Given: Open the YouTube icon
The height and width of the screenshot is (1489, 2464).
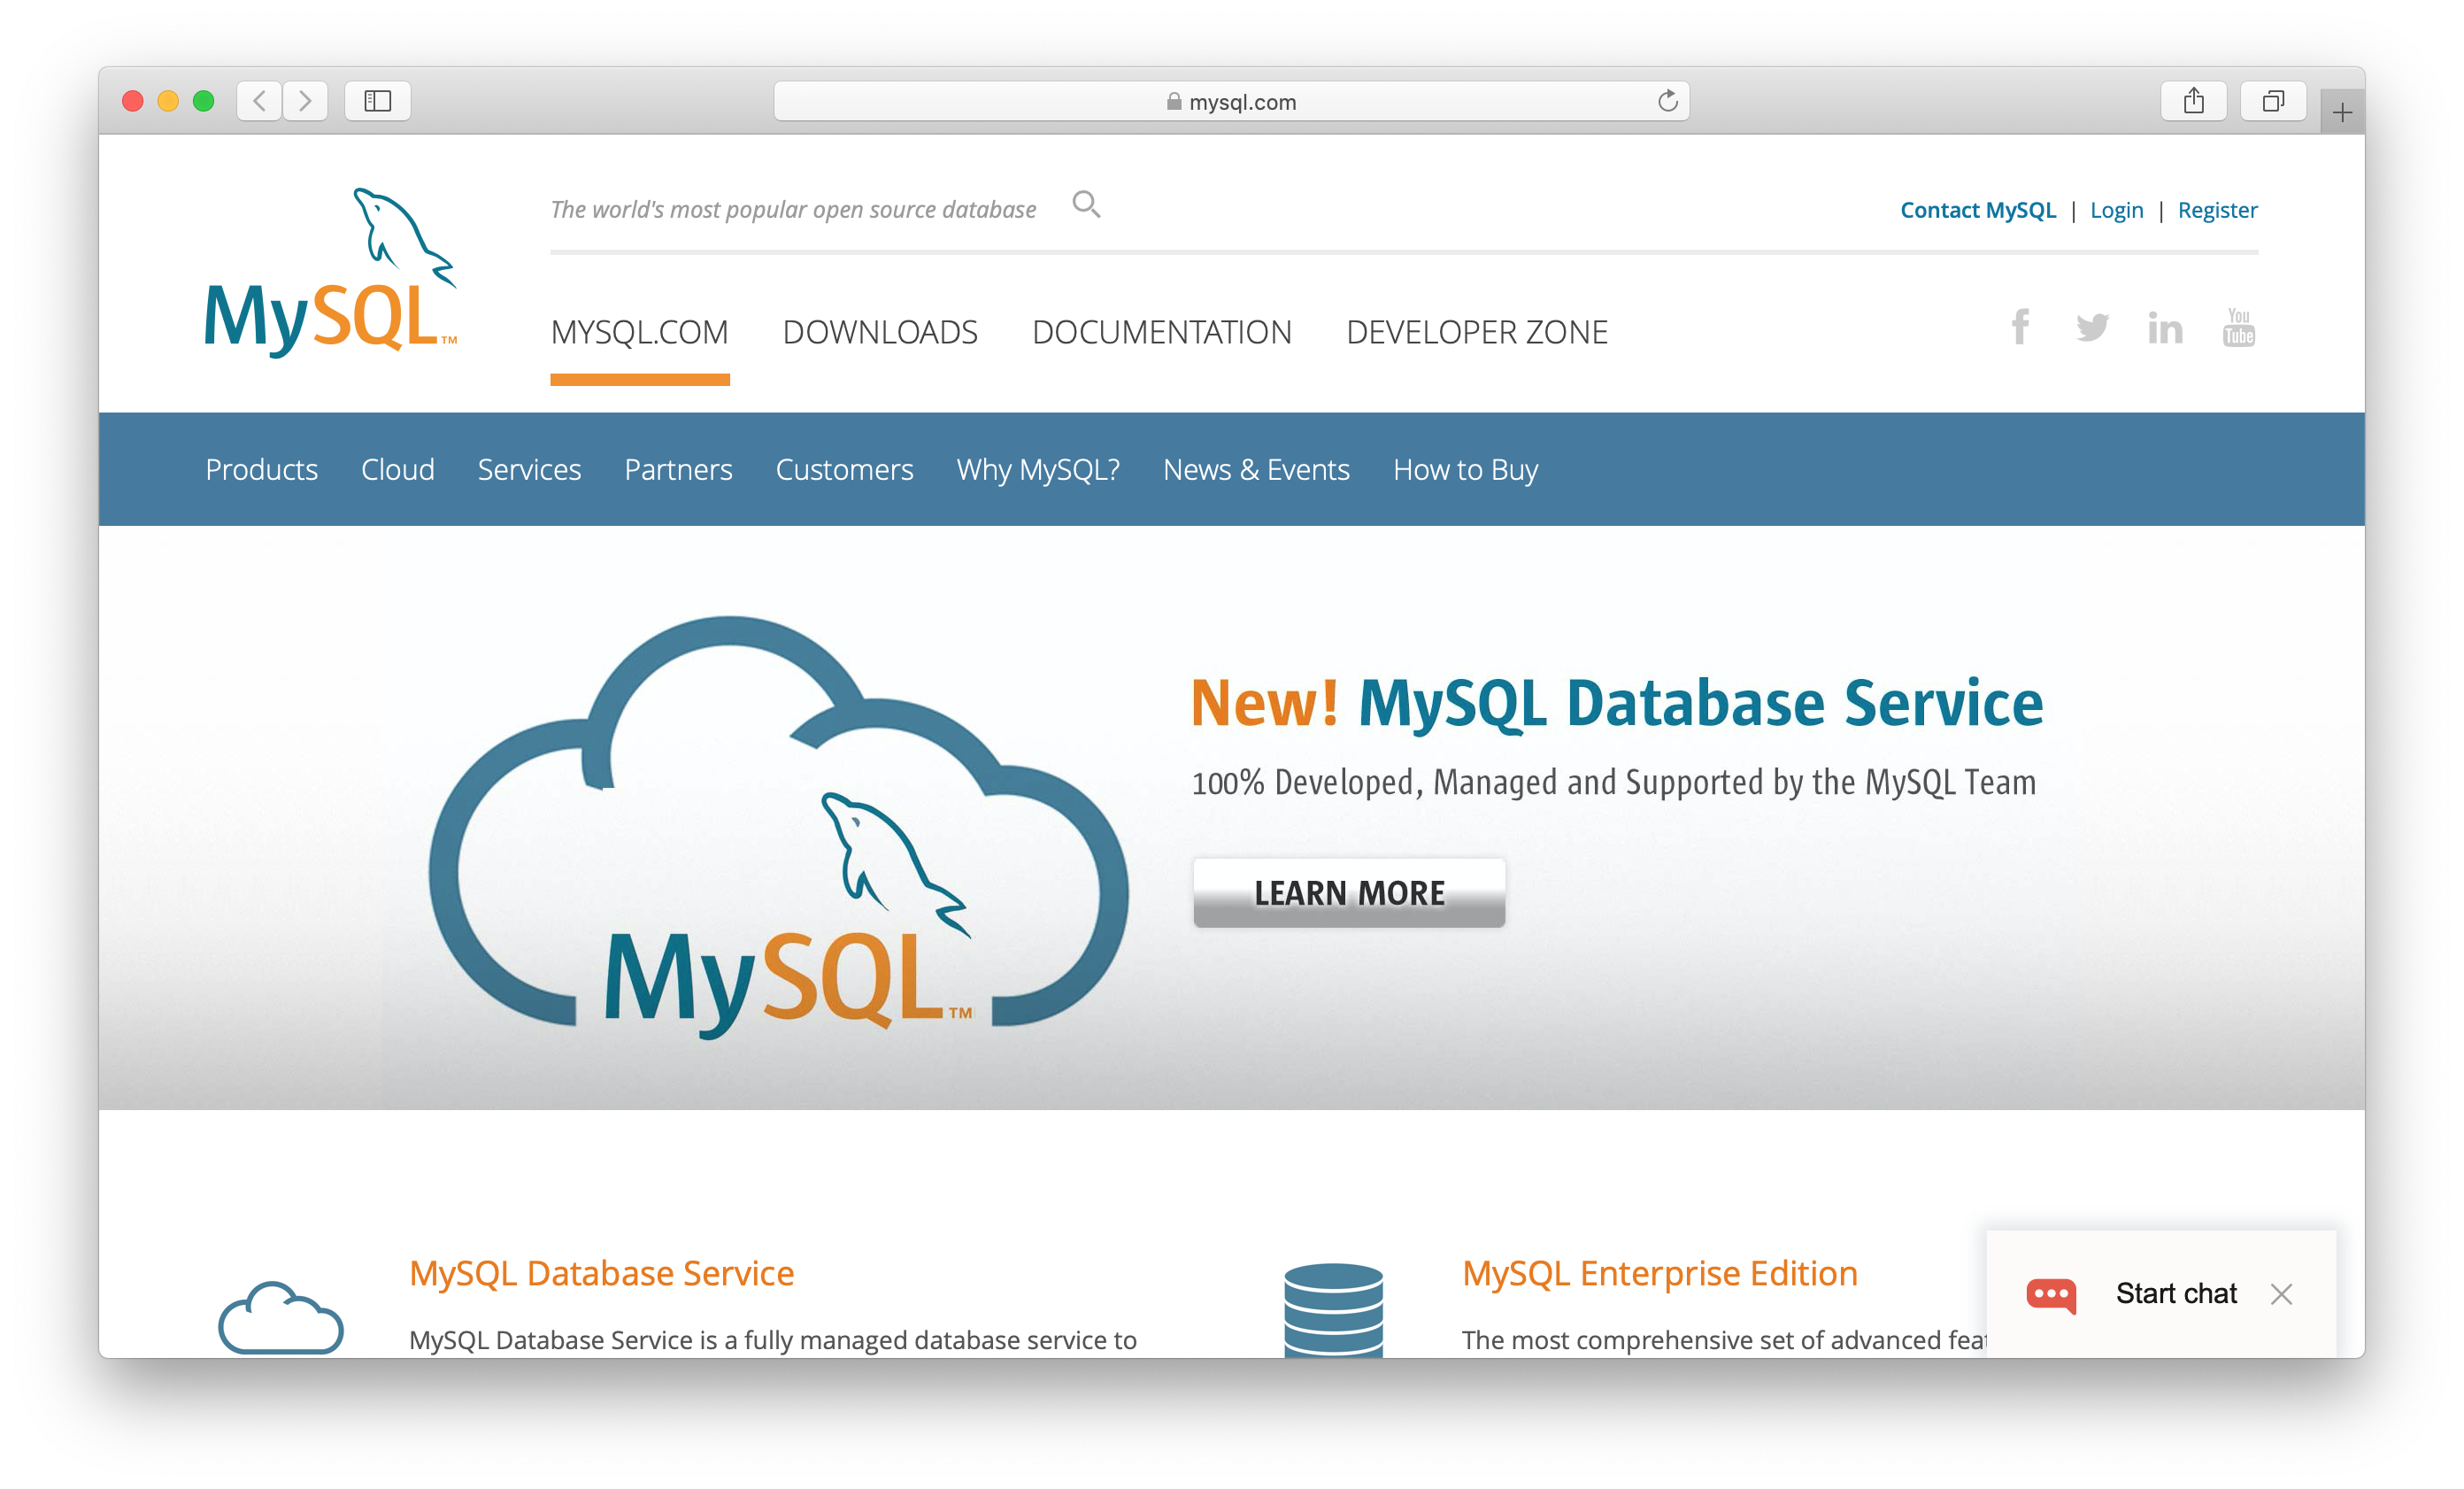Looking at the screenshot, I should tap(2238, 327).
